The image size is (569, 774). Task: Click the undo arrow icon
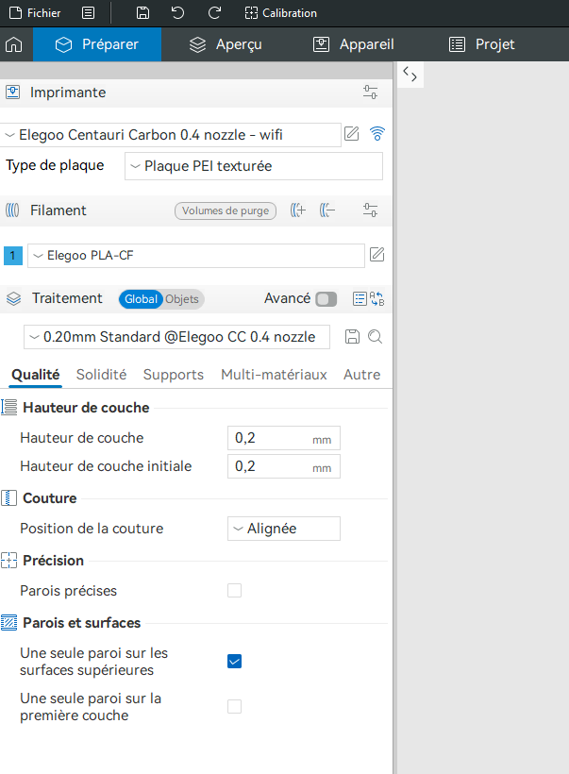pyautogui.click(x=177, y=13)
